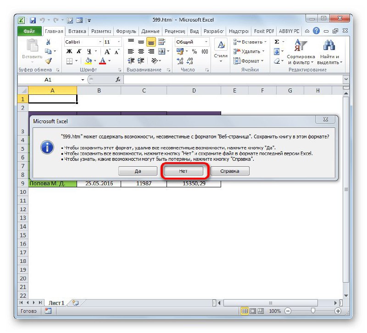Screen dimensions: 367x333
Task: Click the Redo arrow in quick access toolbar
Action: [56, 20]
